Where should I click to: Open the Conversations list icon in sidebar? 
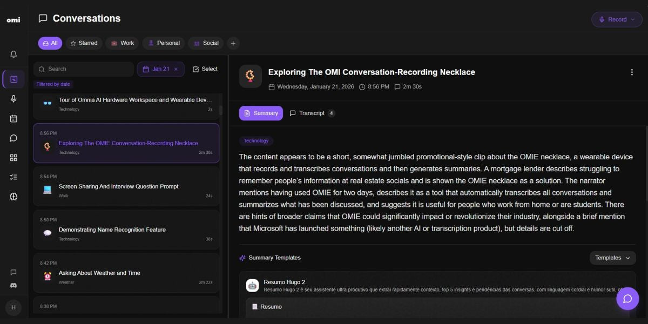tap(13, 79)
